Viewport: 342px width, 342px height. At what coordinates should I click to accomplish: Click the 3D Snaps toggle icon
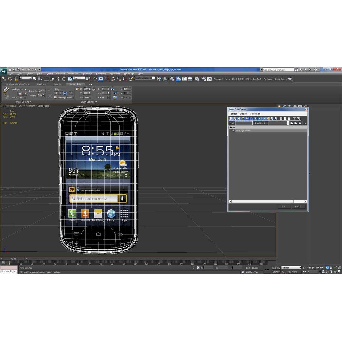[108, 79]
